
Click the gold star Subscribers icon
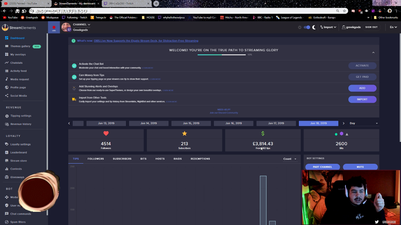[185, 133]
